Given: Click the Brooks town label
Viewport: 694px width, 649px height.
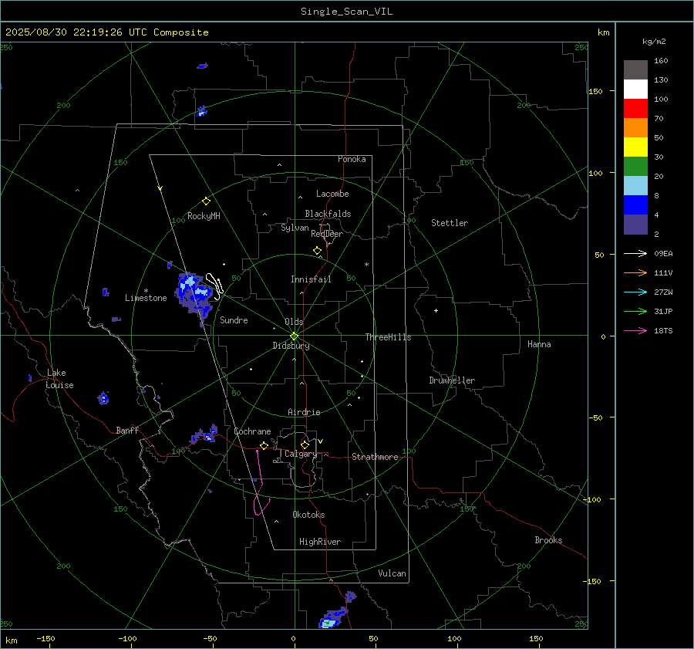Looking at the screenshot, I should tap(548, 540).
